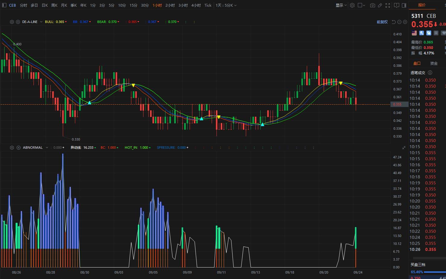
Task: Click the blue price tag icon
Action: 429,33
